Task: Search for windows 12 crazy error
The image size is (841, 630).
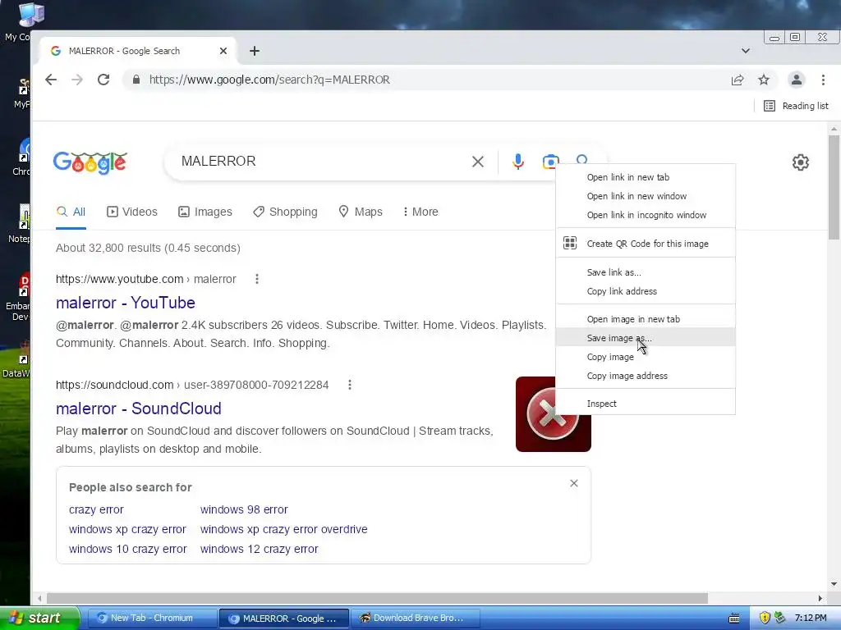Action: click(x=259, y=549)
